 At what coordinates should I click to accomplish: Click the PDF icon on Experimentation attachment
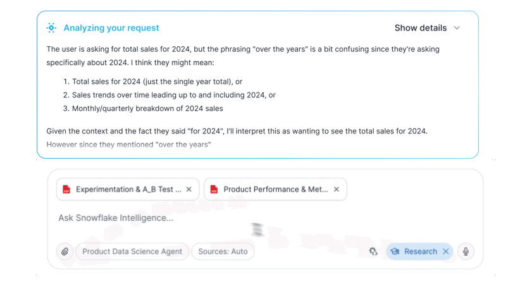coord(66,189)
